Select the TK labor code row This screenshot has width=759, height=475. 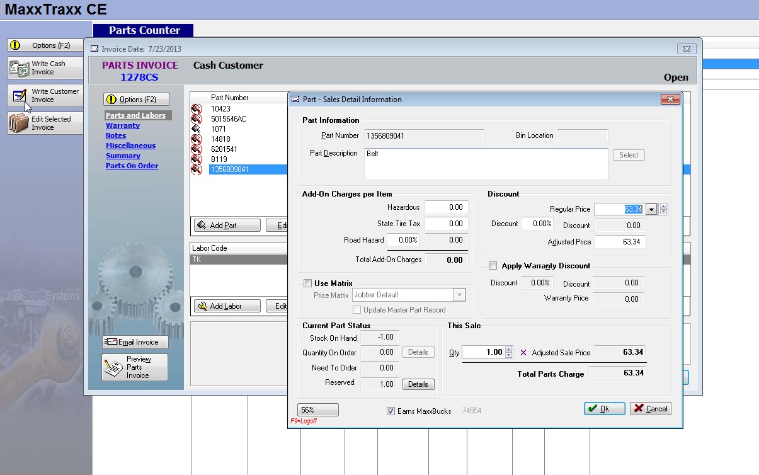(239, 259)
